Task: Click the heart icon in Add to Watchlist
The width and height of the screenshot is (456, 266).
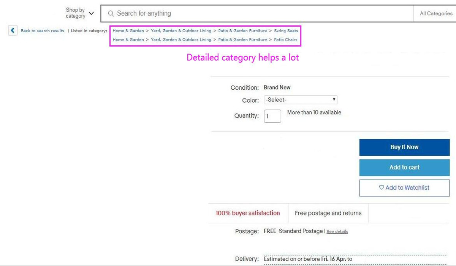Action: (x=382, y=187)
